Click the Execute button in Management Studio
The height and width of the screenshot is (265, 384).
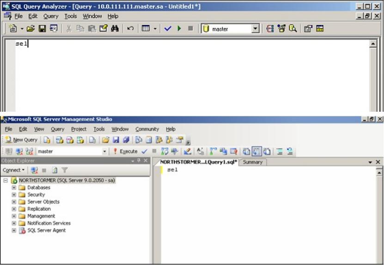click(125, 151)
